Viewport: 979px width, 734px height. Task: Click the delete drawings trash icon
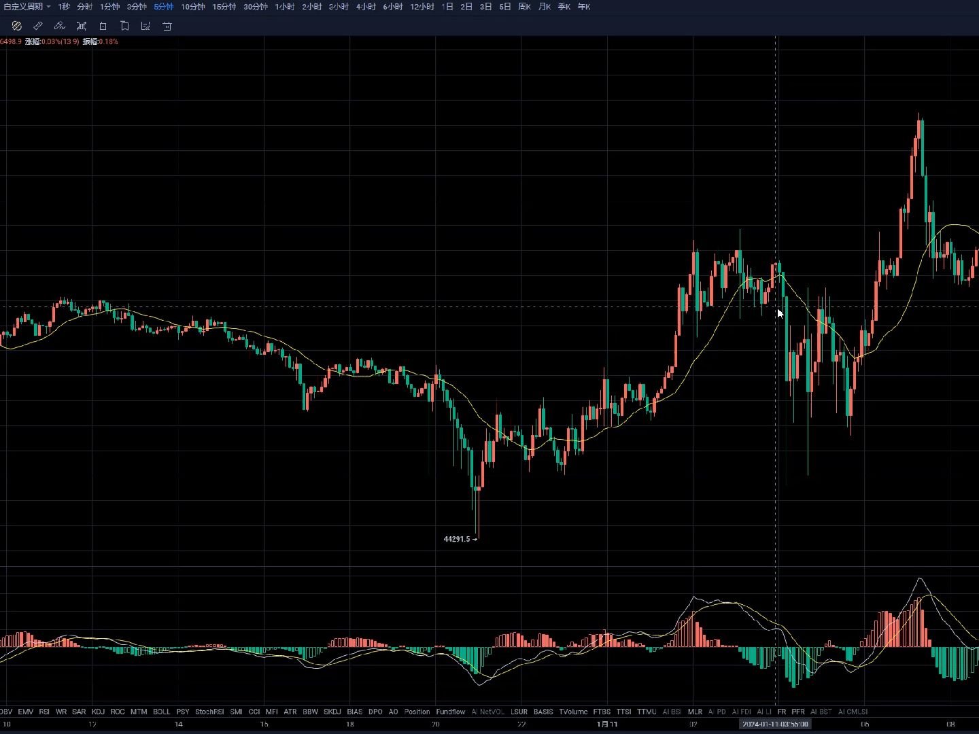click(x=167, y=26)
